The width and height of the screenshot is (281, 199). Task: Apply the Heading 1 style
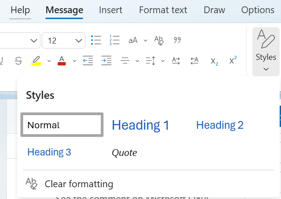click(x=141, y=125)
